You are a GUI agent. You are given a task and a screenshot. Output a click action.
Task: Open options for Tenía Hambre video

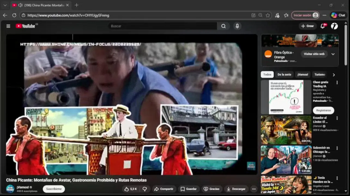point(337,178)
